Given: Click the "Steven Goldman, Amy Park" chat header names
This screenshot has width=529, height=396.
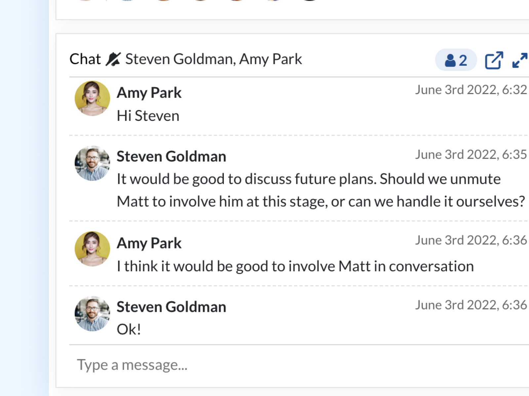Looking at the screenshot, I should pos(214,59).
